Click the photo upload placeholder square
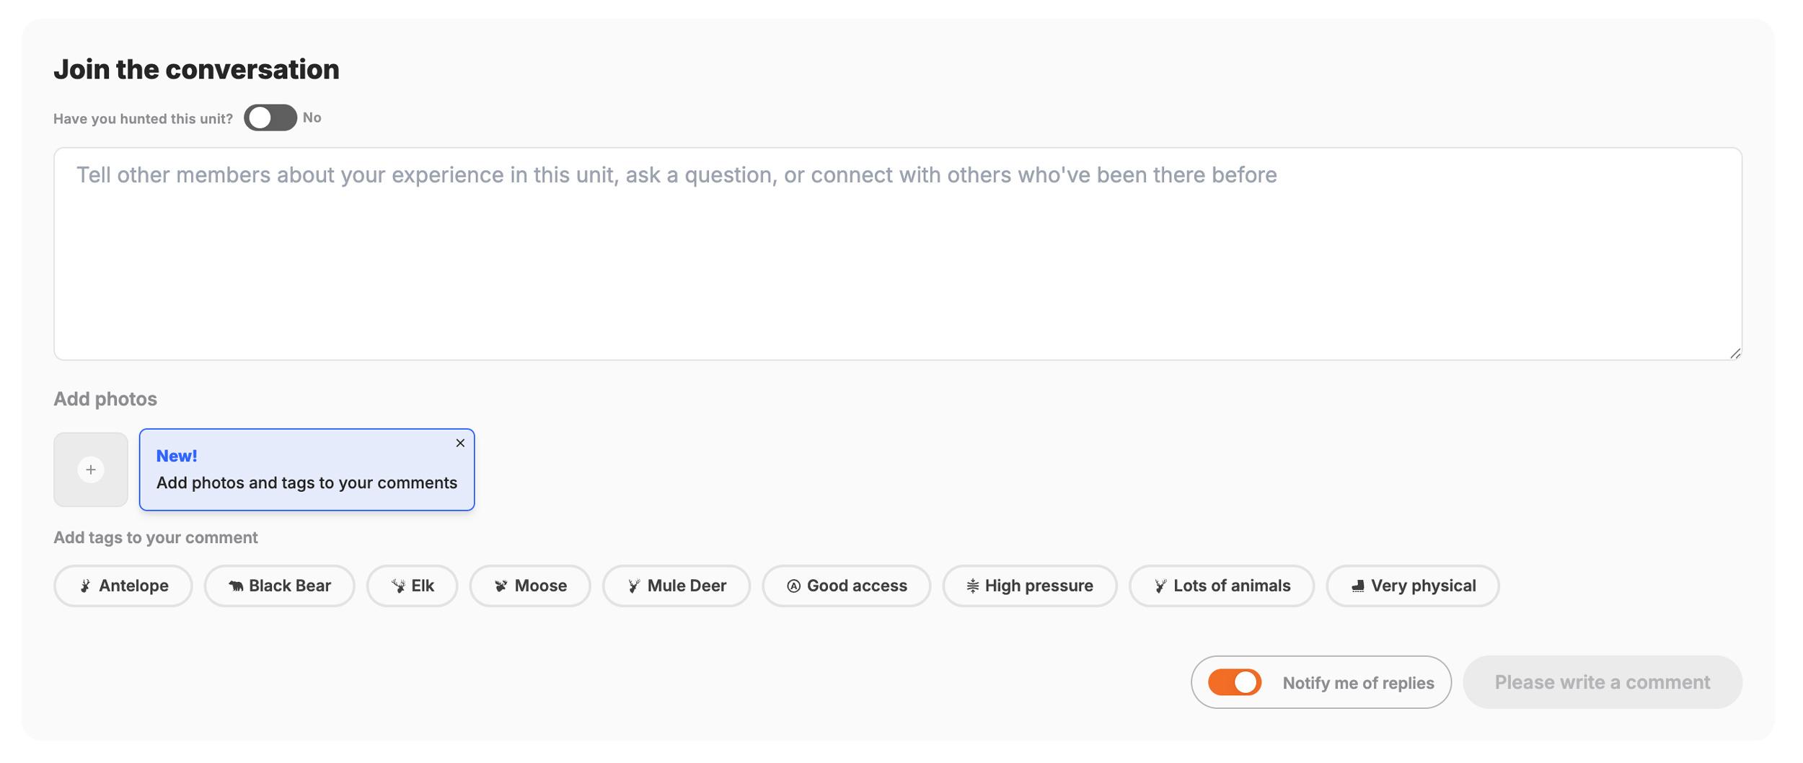 90,469
